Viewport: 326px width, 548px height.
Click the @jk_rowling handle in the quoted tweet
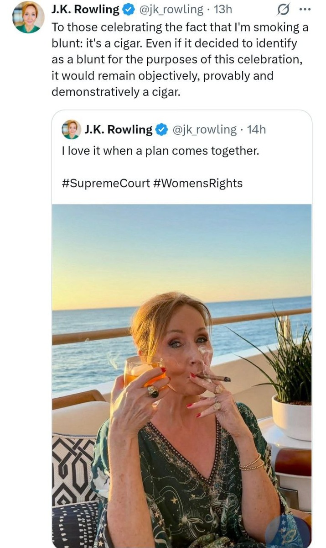pos(203,130)
